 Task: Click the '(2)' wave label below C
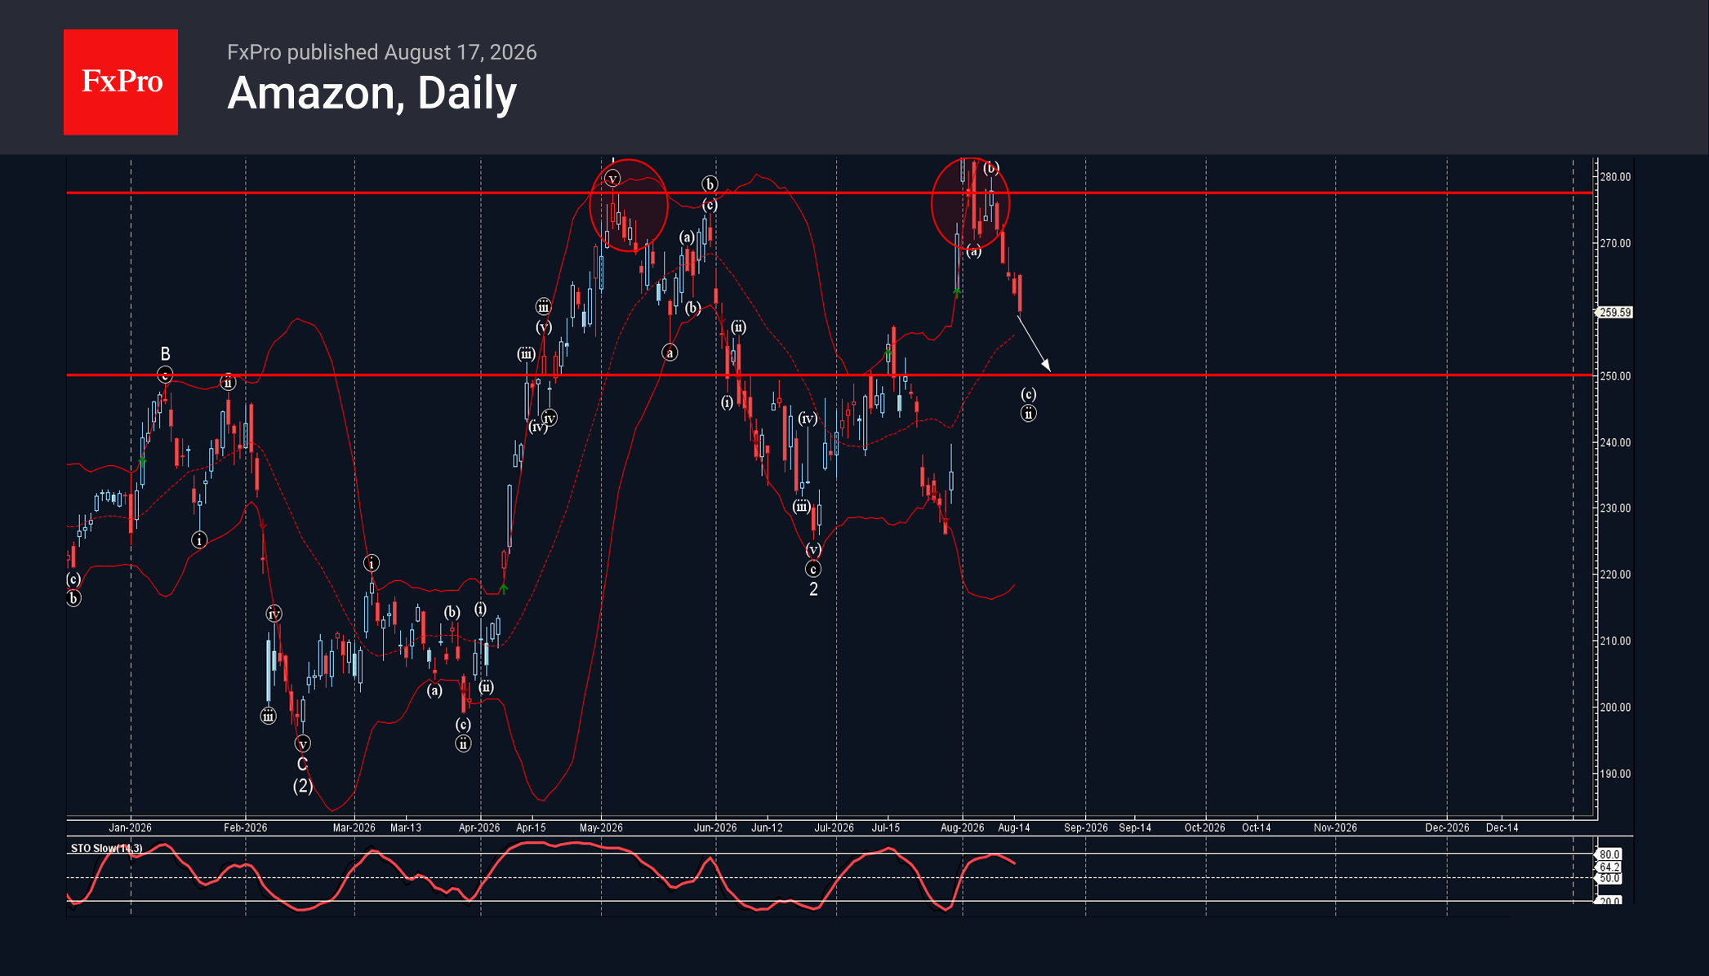pyautogui.click(x=303, y=787)
